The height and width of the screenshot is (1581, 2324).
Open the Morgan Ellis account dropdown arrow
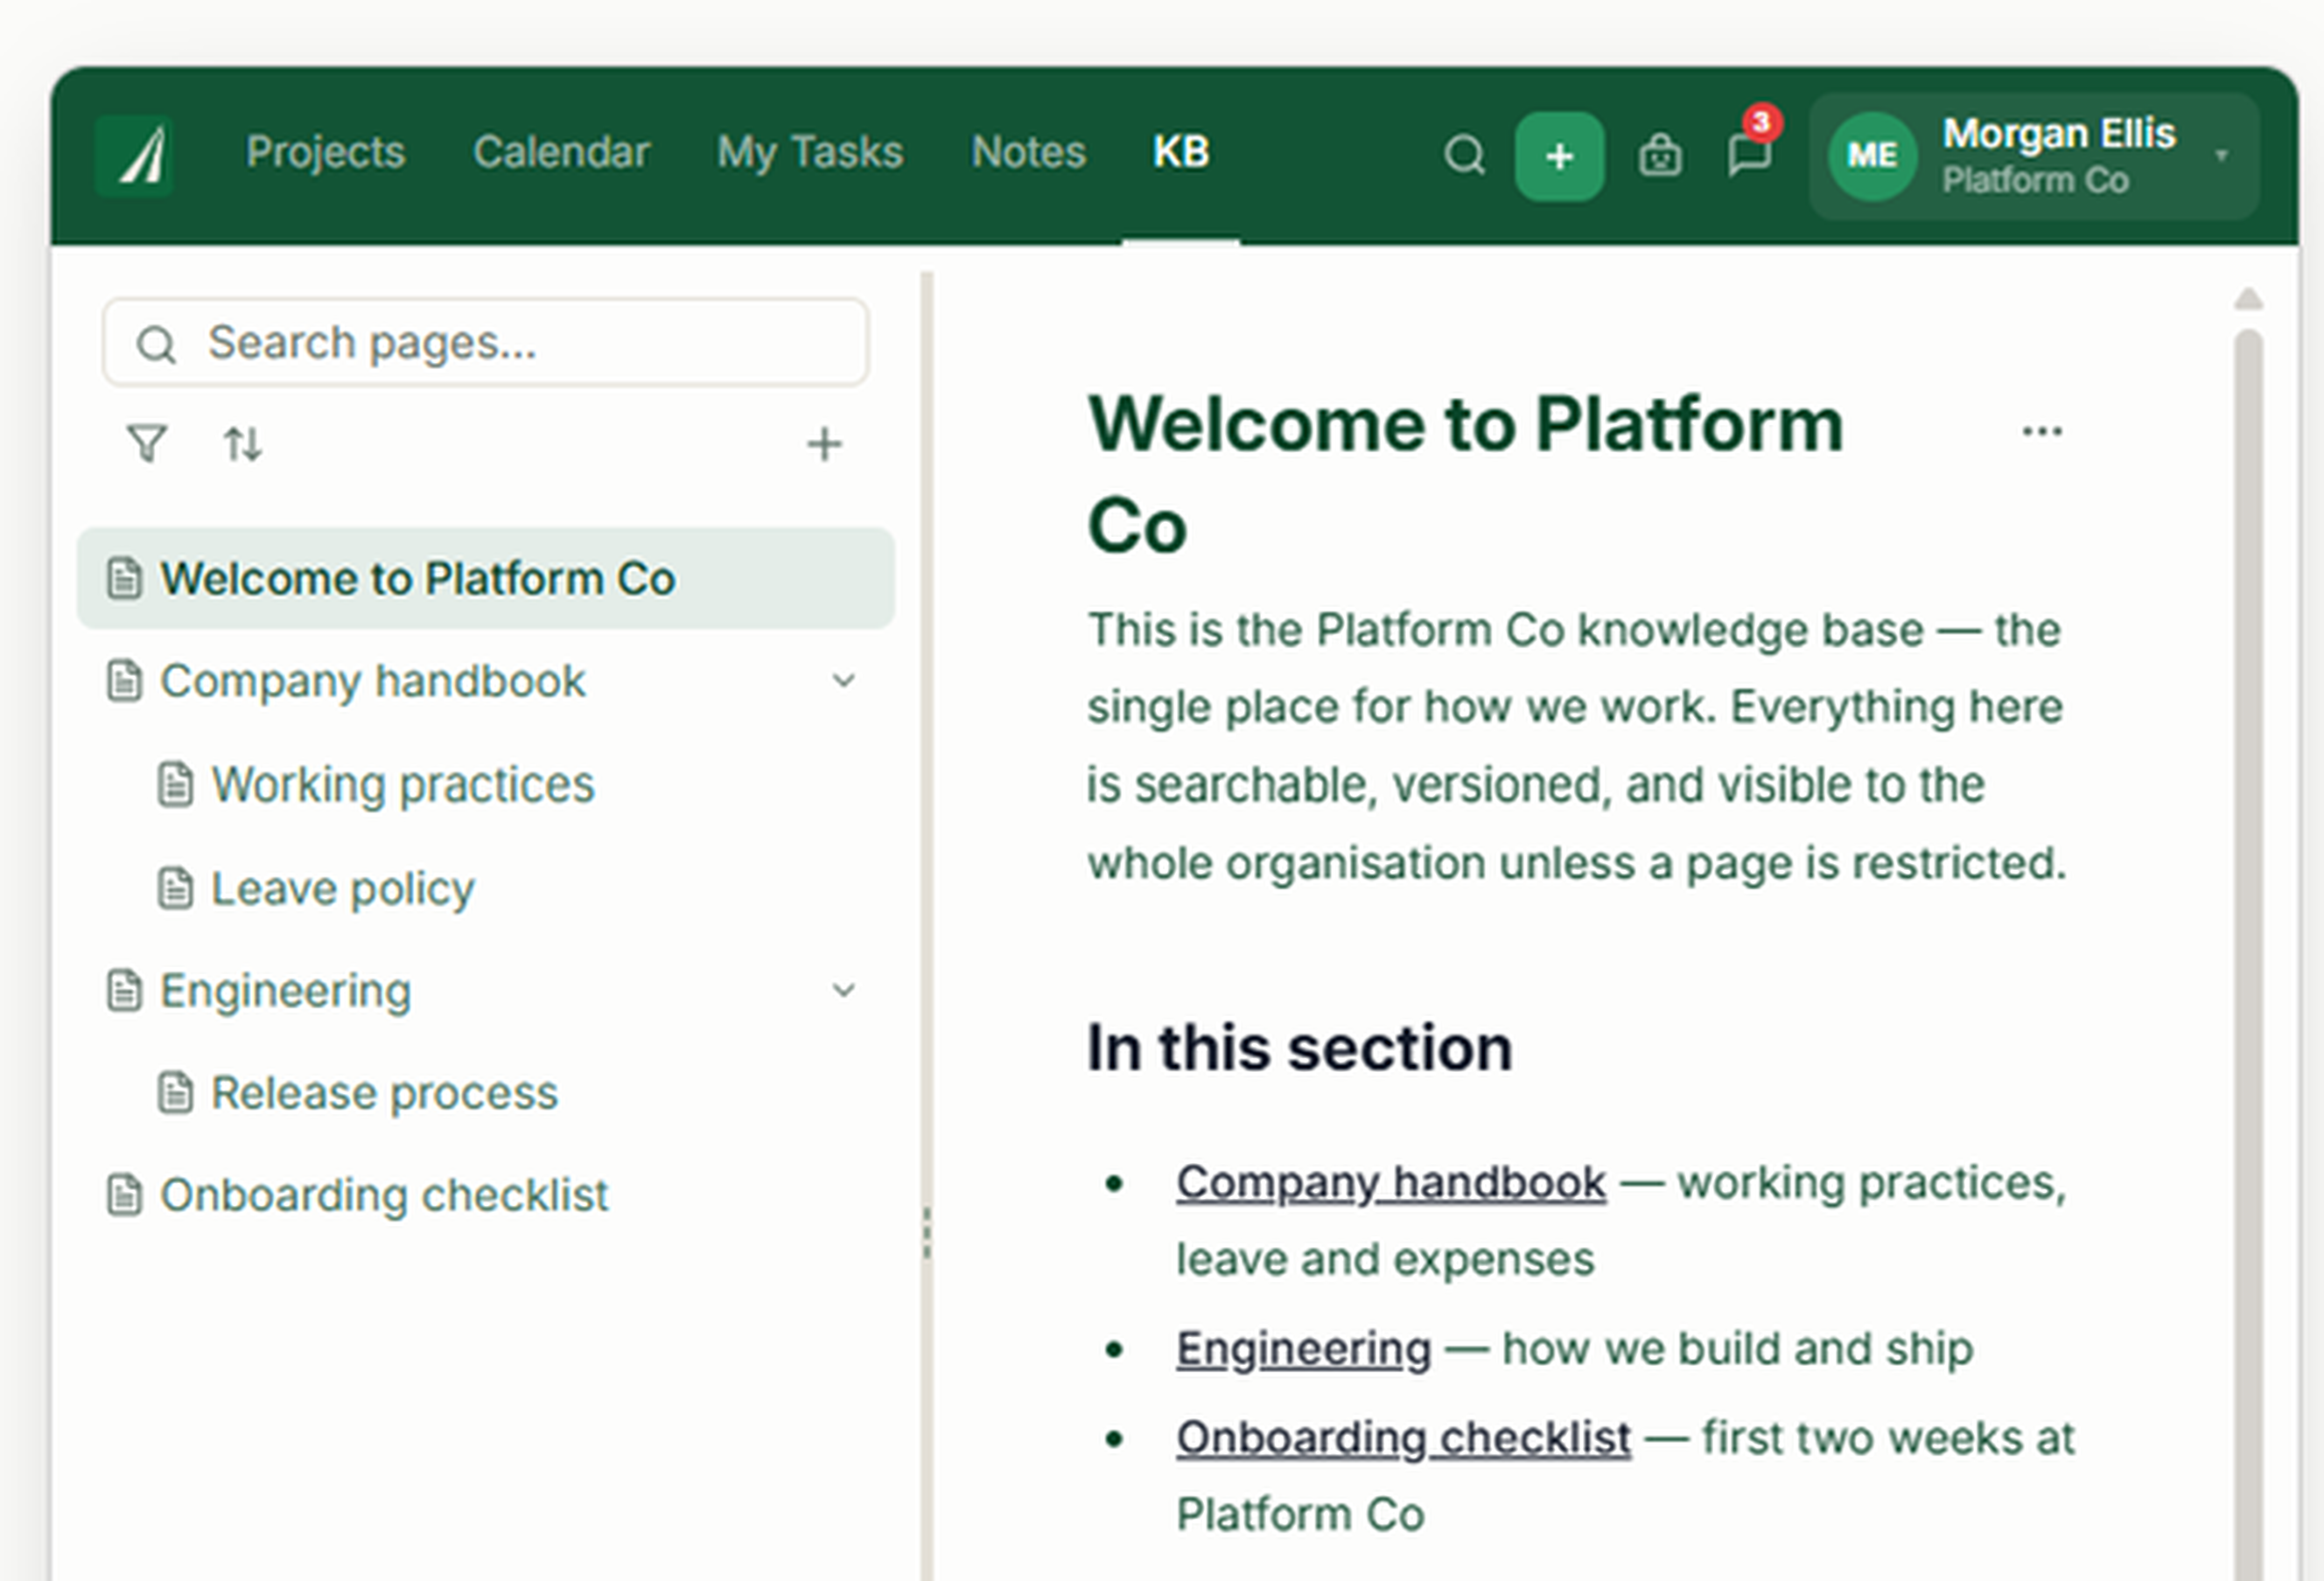2221,156
